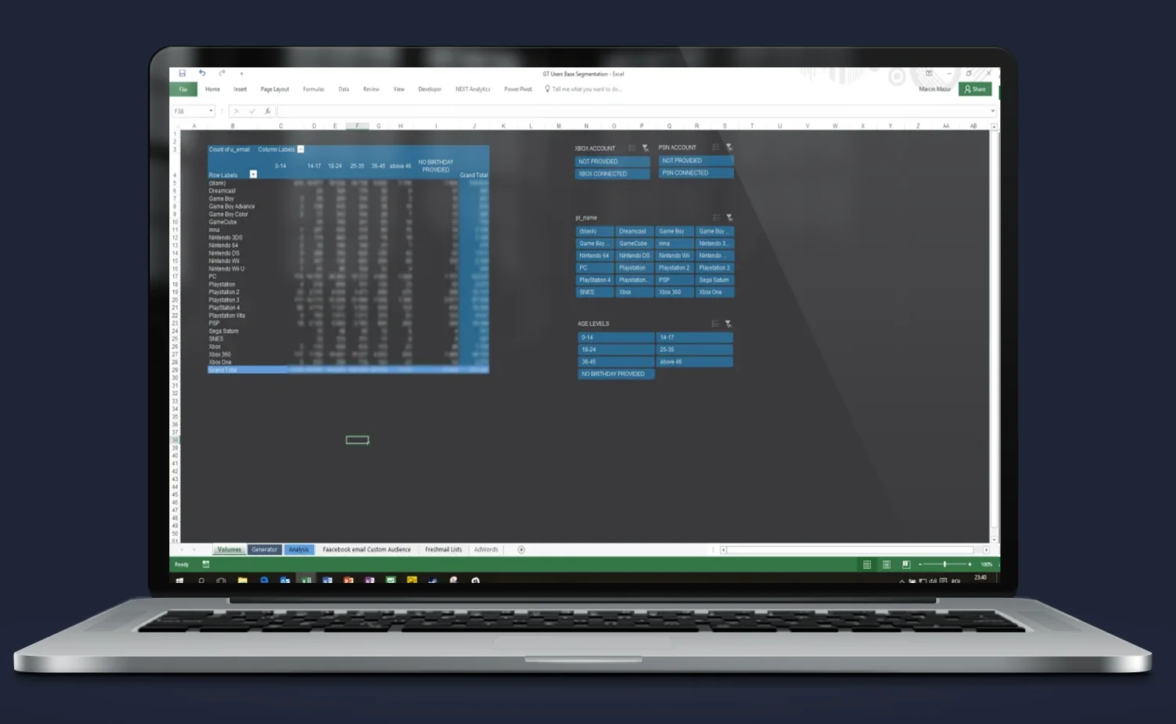
Task: Clear filter on pl_name slicer
Action: tap(729, 218)
